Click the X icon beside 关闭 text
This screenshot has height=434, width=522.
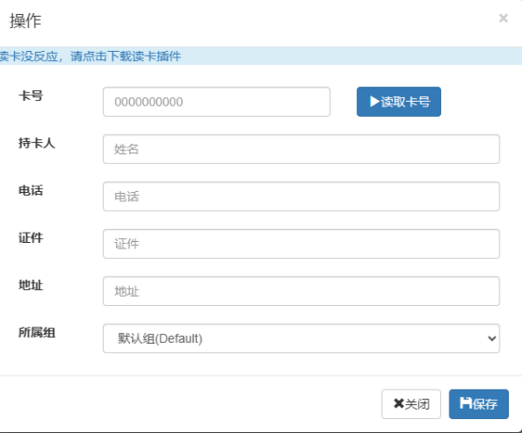point(399,404)
